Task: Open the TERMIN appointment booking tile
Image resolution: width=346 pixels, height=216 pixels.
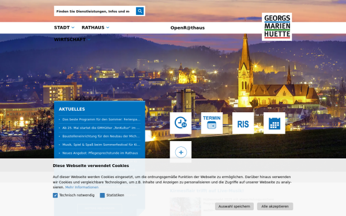Action: [212, 123]
